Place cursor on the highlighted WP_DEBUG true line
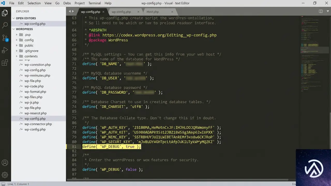Viewport: 331px width, 186px height. tap(112, 147)
